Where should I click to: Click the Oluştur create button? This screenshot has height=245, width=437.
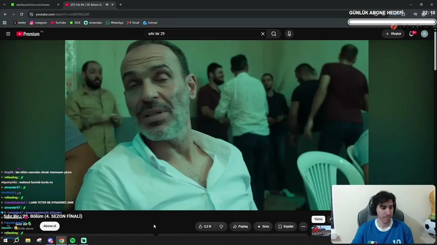[394, 34]
